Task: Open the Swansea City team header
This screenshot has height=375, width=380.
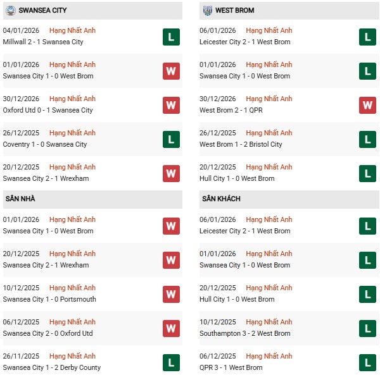Action: coord(42,11)
